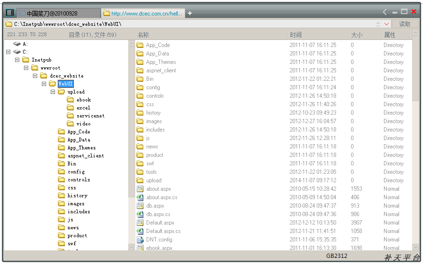Viewport: 423px width, 264px height.
Task: Collapse the C: drive node
Action: (8, 52)
